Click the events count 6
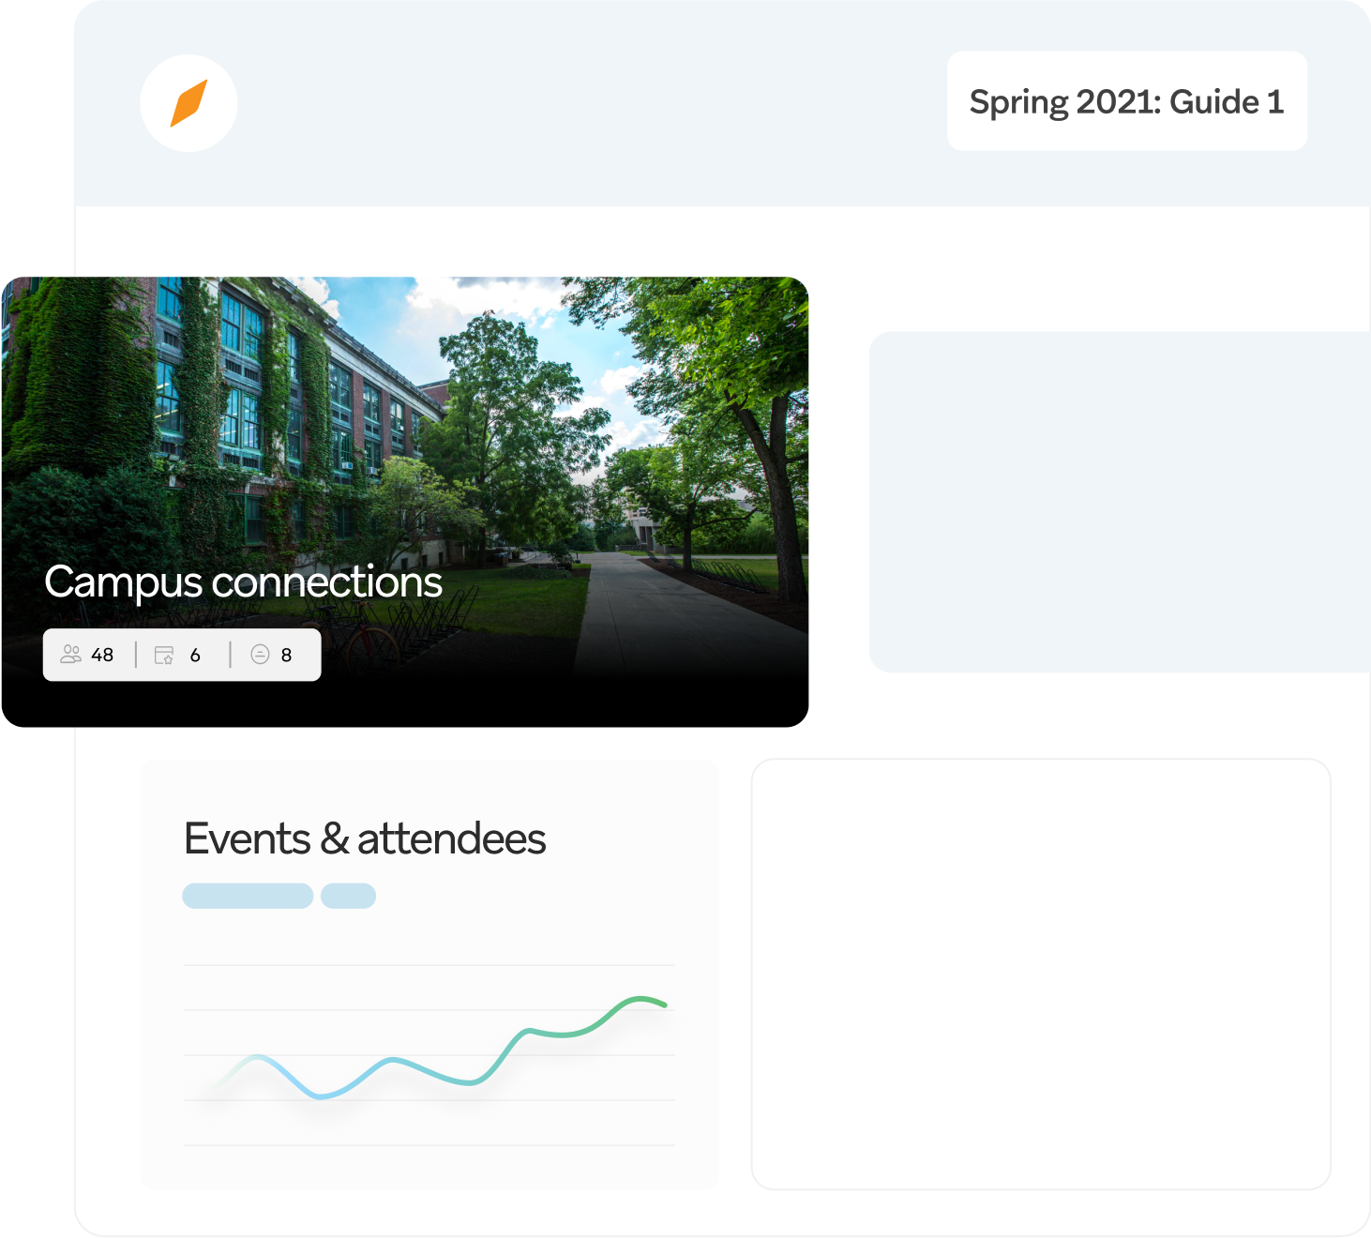The height and width of the screenshot is (1238, 1371). [195, 655]
